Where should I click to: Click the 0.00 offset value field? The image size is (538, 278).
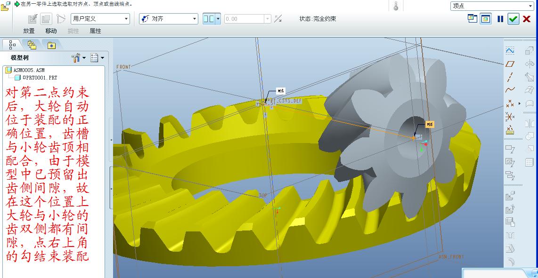click(244, 19)
